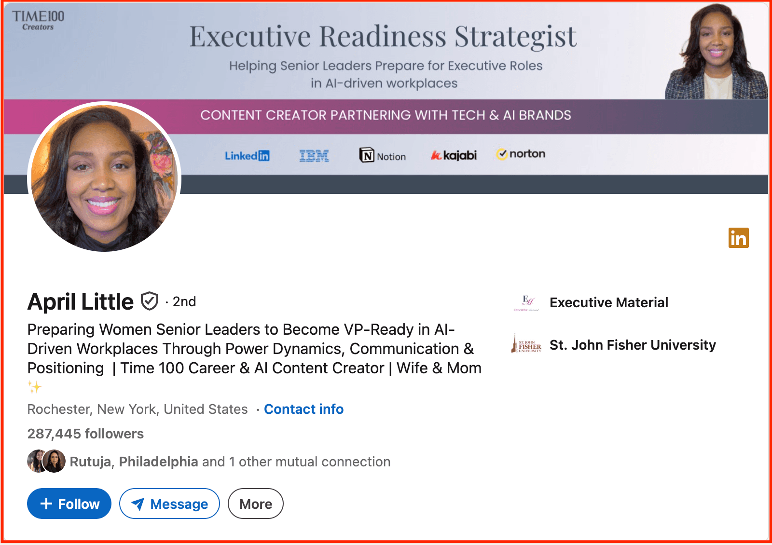Viewport: 772px width, 545px height.
Task: View the mutual connections list
Action: pyautogui.click(x=230, y=462)
